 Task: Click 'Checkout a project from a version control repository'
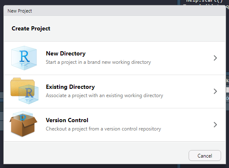pos(103,129)
